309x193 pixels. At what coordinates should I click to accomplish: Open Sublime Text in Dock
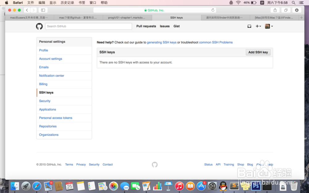(234, 186)
